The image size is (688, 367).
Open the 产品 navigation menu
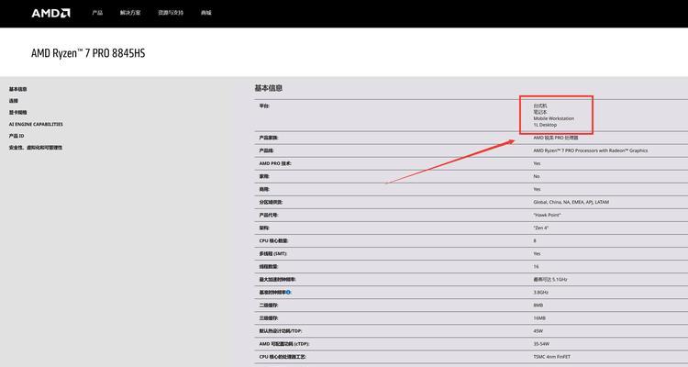point(97,13)
